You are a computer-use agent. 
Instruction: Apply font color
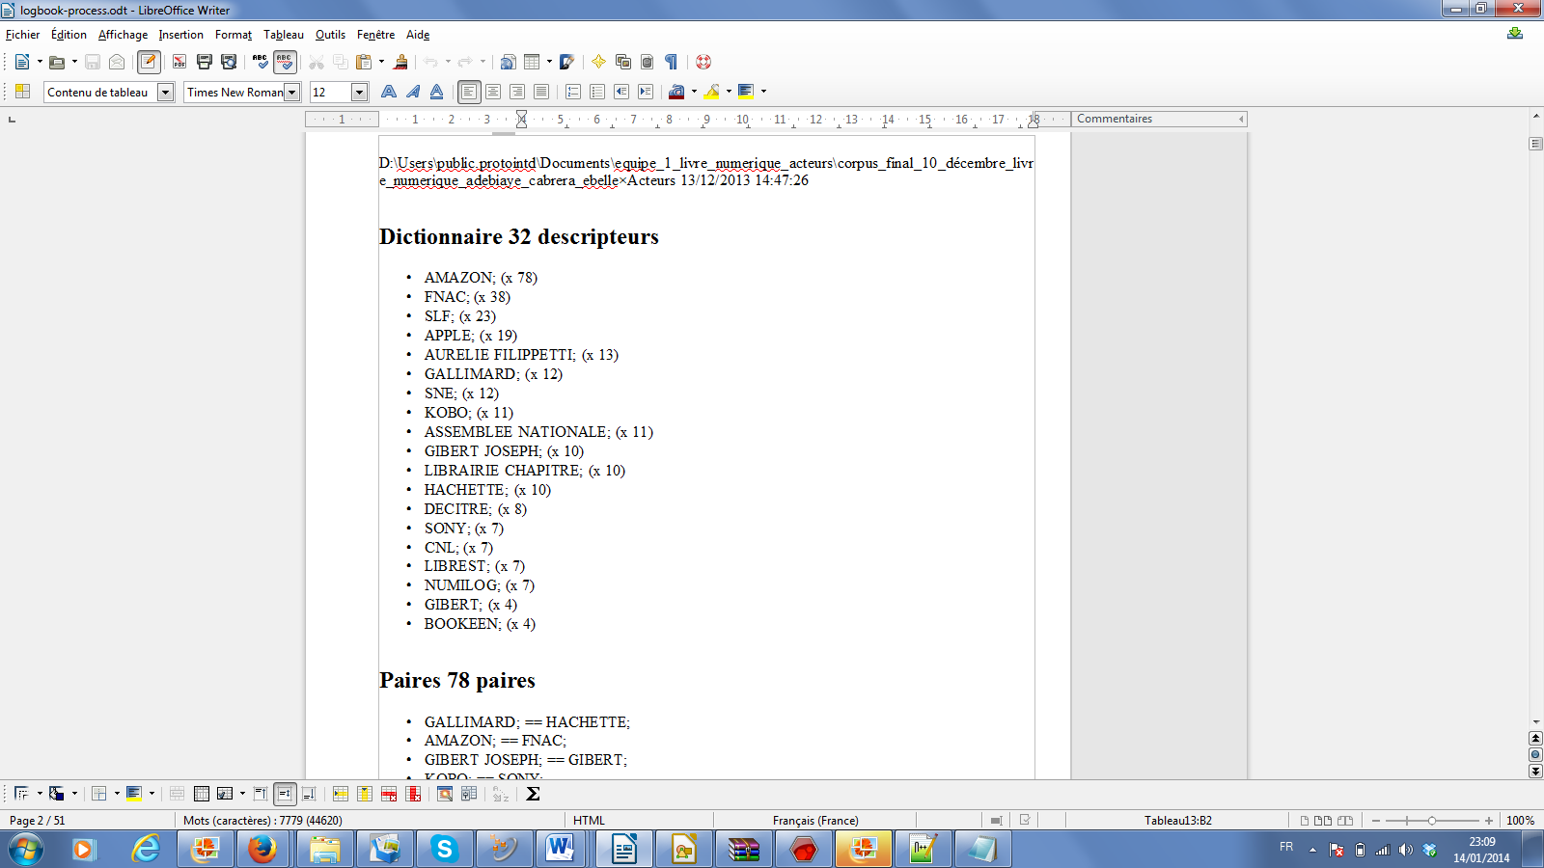[676, 92]
